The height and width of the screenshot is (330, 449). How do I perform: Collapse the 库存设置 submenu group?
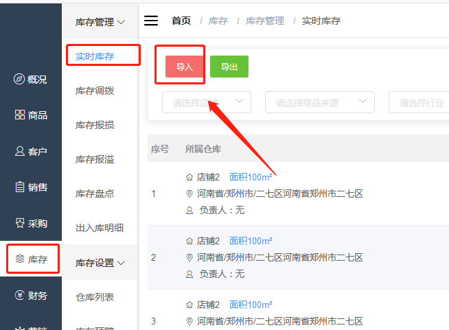tap(100, 263)
